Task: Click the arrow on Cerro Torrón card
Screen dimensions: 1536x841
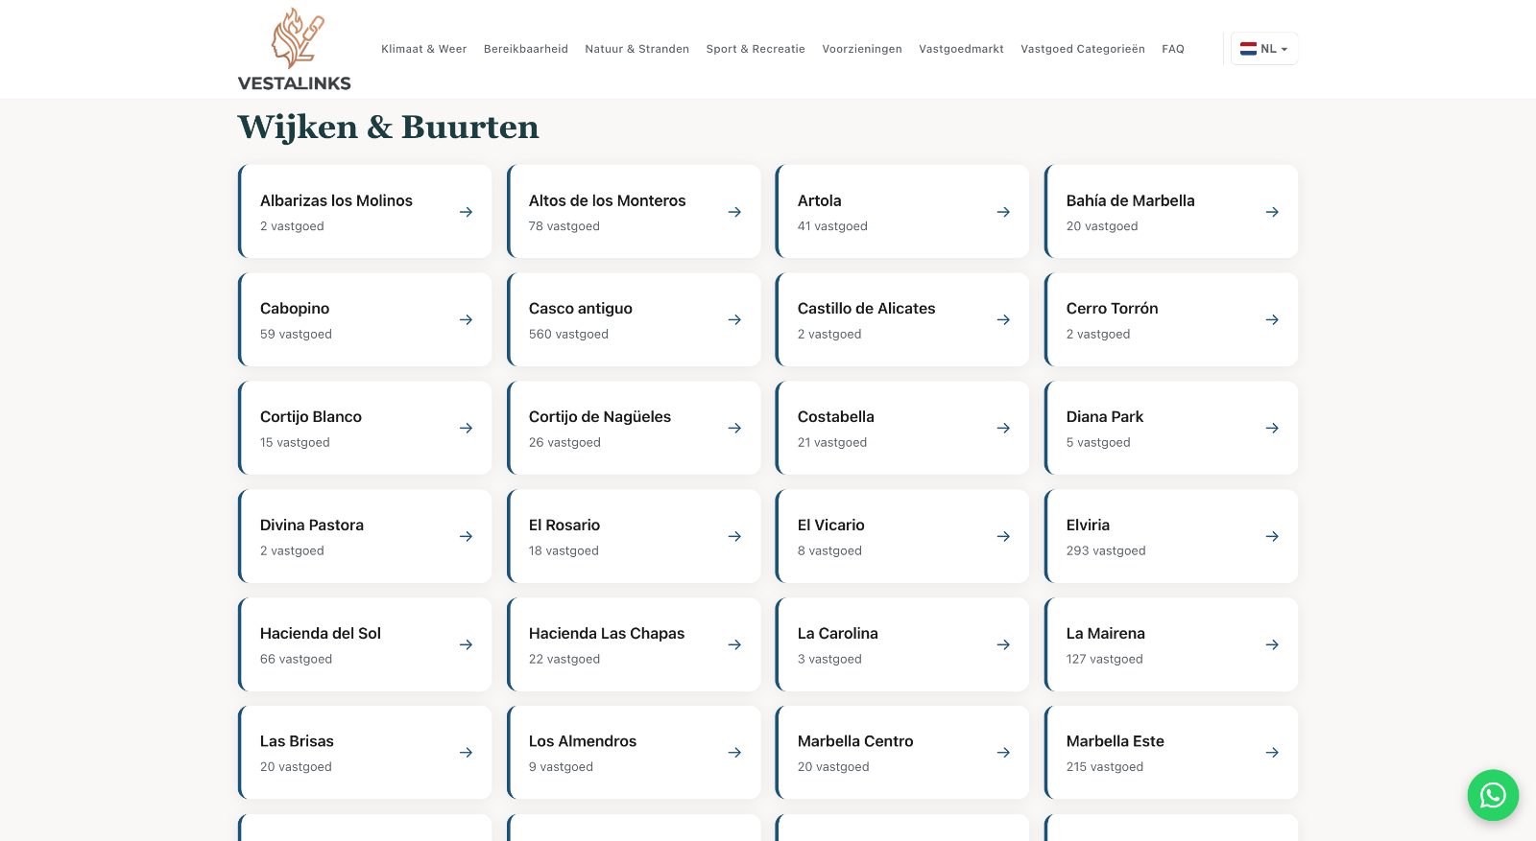Action: (x=1272, y=319)
